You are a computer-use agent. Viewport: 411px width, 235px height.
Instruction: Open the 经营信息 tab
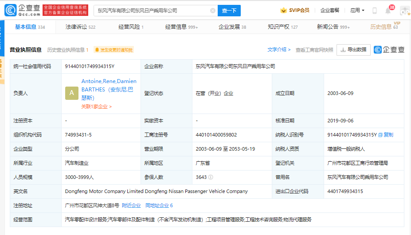(x=182, y=27)
